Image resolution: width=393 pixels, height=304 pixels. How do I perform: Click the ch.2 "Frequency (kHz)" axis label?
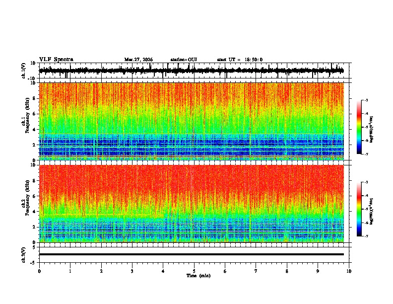[28, 198]
